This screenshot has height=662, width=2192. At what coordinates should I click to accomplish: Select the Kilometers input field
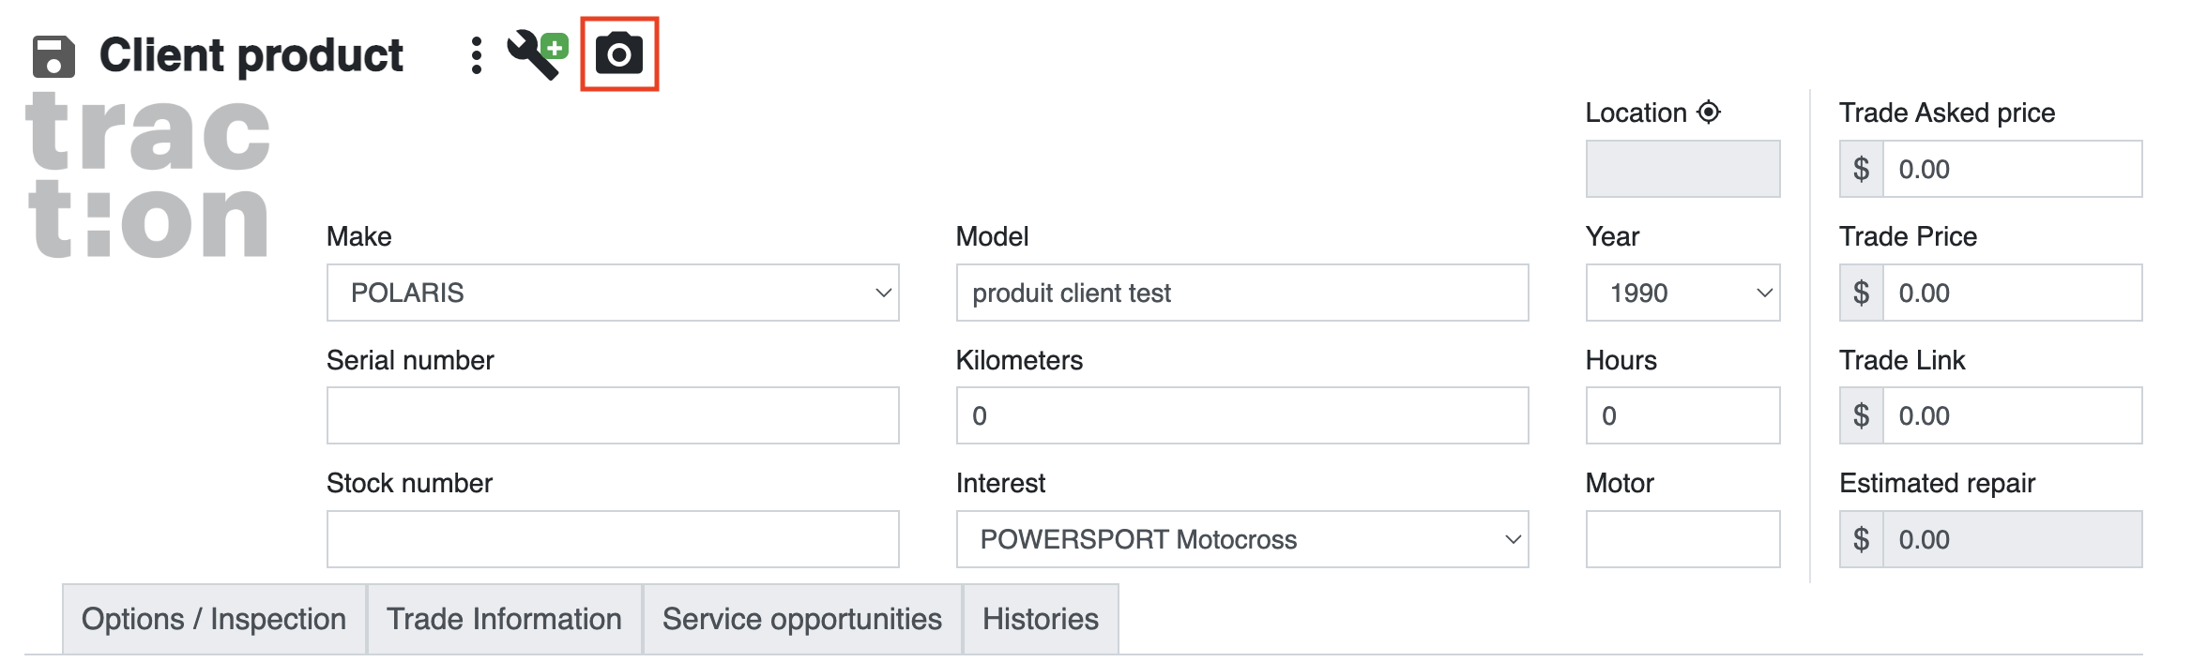(x=1241, y=415)
